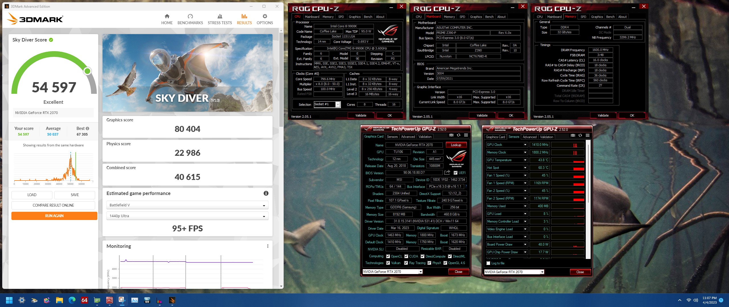
Task: Toggle the CUDA checkbox
Action: [406, 256]
